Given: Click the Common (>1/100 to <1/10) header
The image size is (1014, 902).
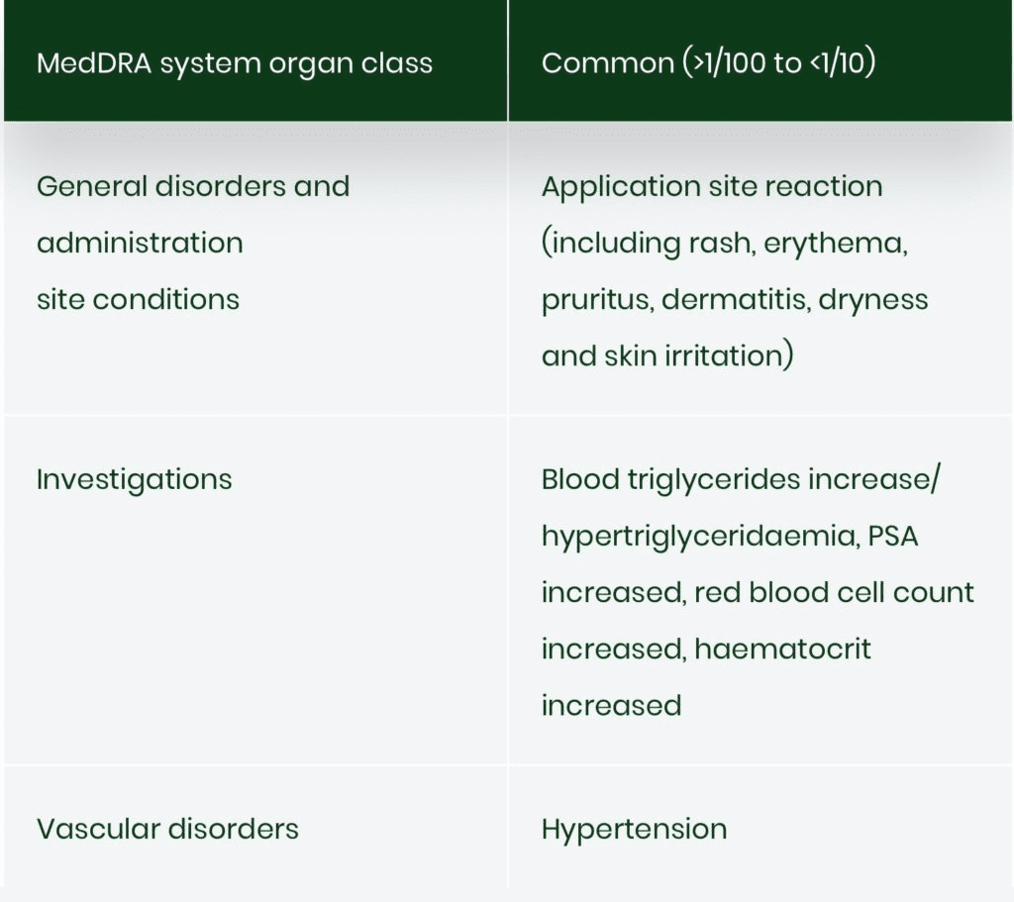Looking at the screenshot, I should [x=708, y=62].
